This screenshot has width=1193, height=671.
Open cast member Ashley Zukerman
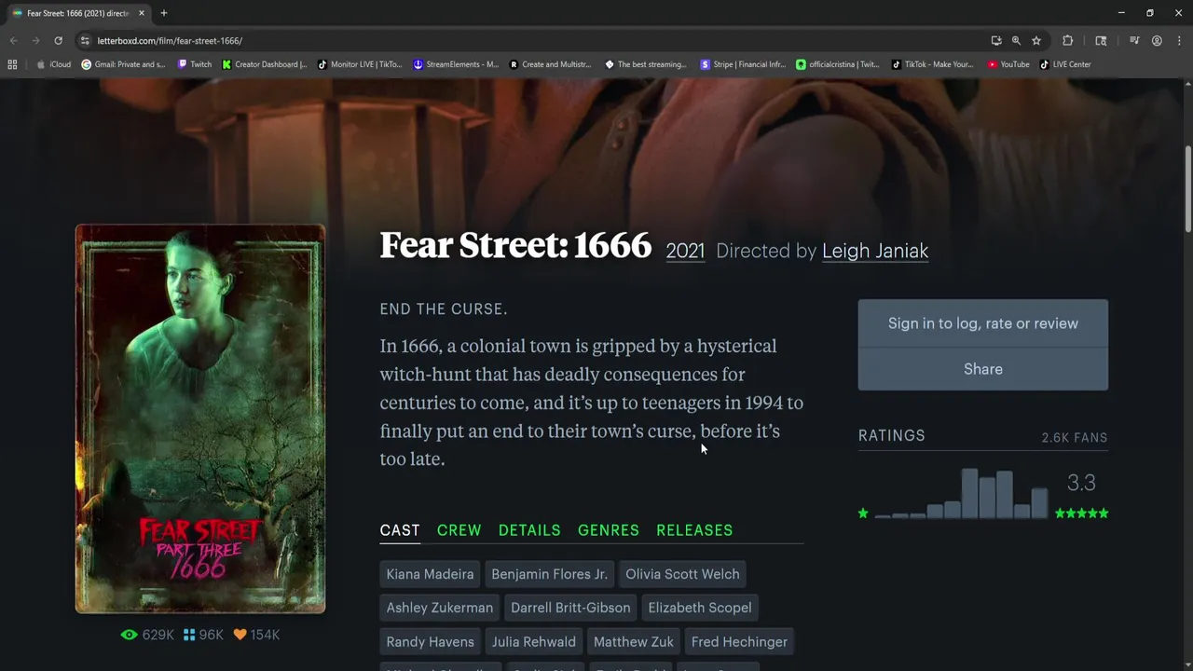point(440,608)
